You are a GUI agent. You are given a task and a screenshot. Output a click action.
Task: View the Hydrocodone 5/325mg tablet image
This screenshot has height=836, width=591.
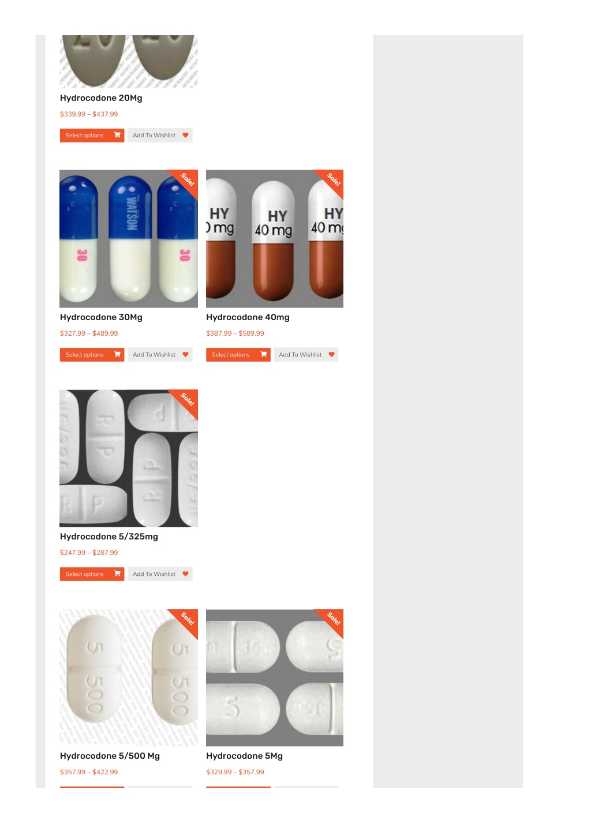click(x=129, y=458)
